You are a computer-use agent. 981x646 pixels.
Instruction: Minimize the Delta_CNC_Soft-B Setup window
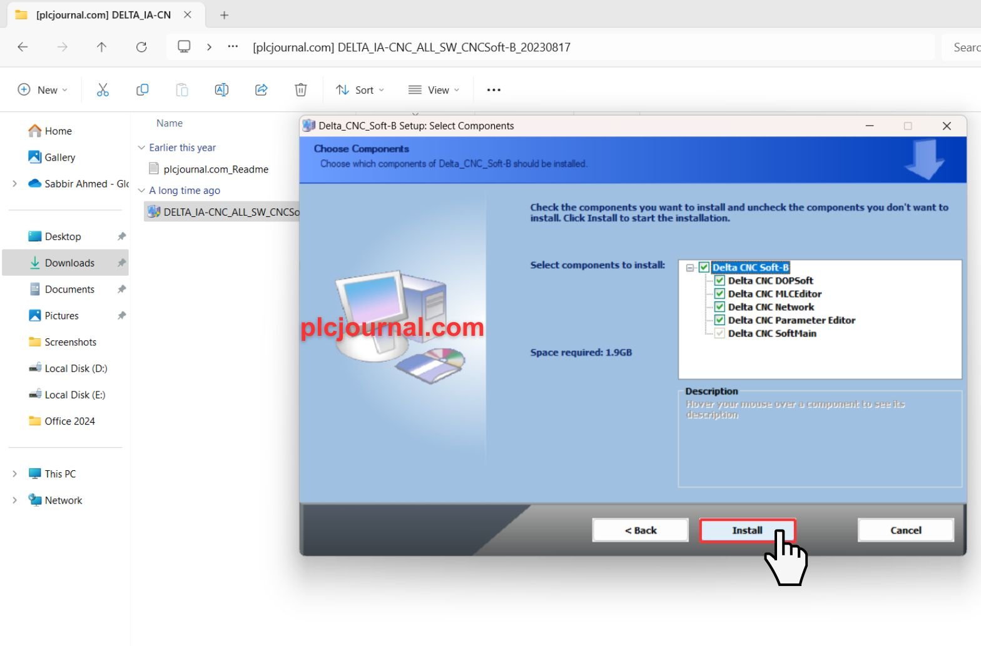tap(870, 126)
